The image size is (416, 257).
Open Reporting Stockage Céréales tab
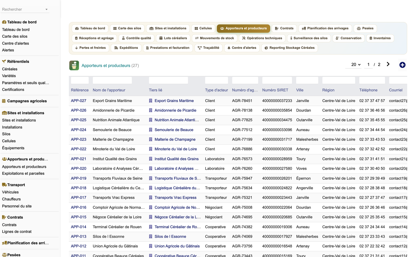[290, 48]
